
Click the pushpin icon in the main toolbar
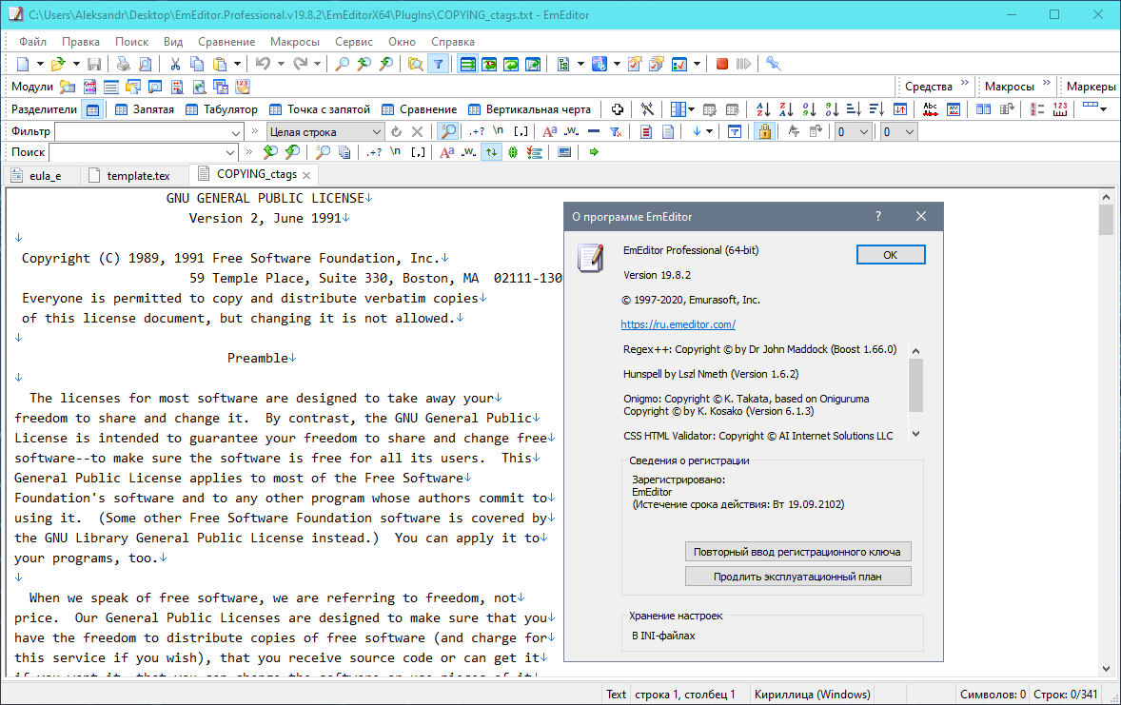click(773, 65)
